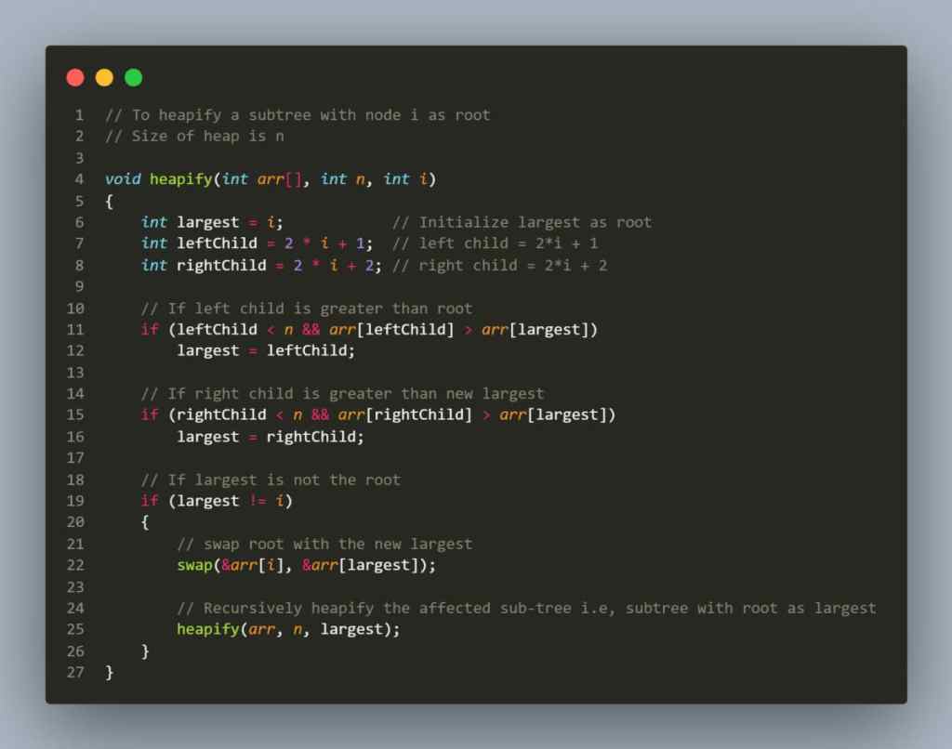Select the heapify function name on line 4
Viewport: 952px width, 749px height.
[182, 178]
